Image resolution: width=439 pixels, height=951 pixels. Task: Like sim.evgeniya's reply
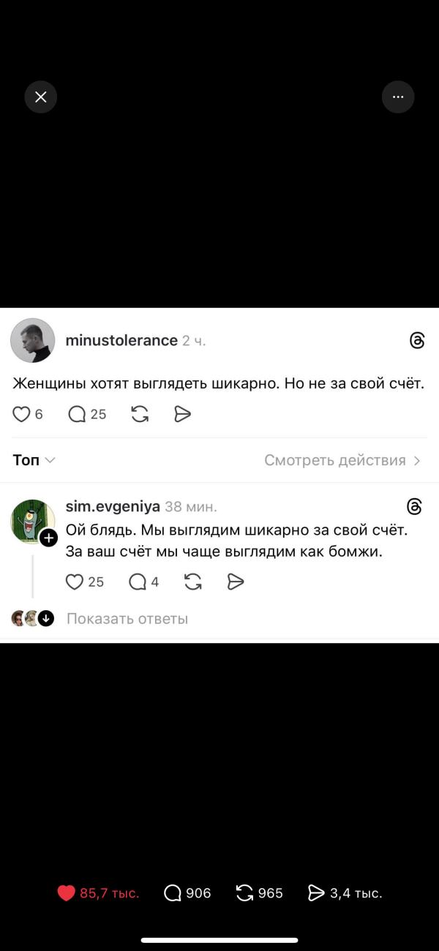[x=74, y=582]
